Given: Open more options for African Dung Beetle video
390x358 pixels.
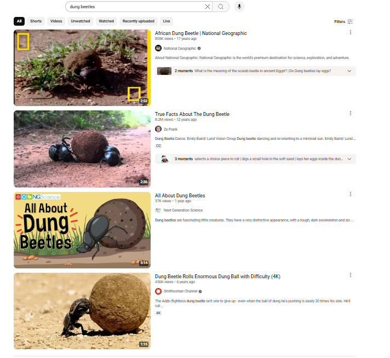Looking at the screenshot, I should click(351, 33).
